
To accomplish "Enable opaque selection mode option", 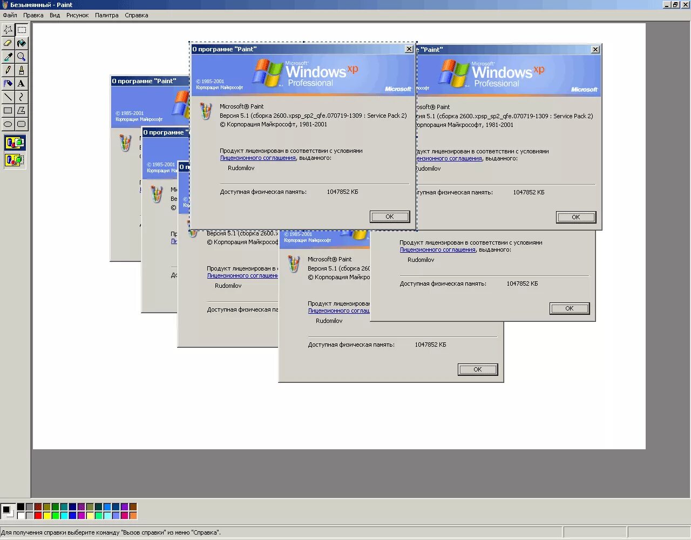I will (15, 143).
